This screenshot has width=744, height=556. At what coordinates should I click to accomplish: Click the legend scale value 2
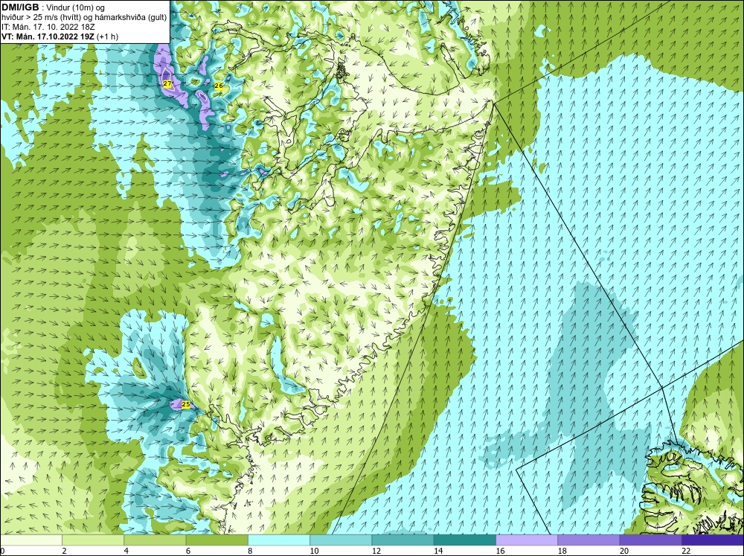pyautogui.click(x=64, y=551)
